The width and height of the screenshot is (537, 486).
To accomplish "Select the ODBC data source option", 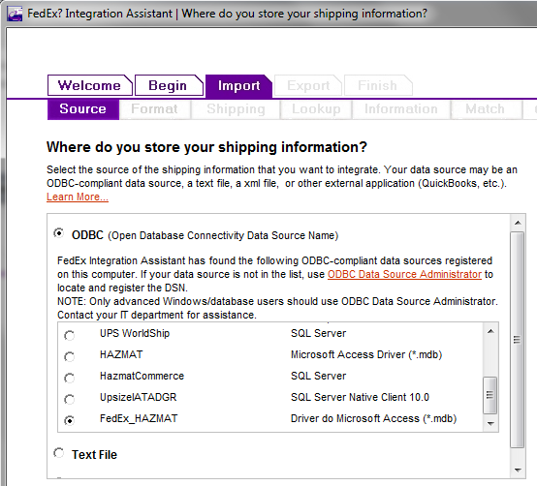I will (x=59, y=233).
